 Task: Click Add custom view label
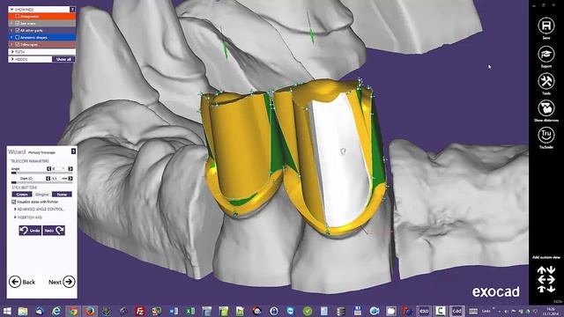(x=546, y=257)
